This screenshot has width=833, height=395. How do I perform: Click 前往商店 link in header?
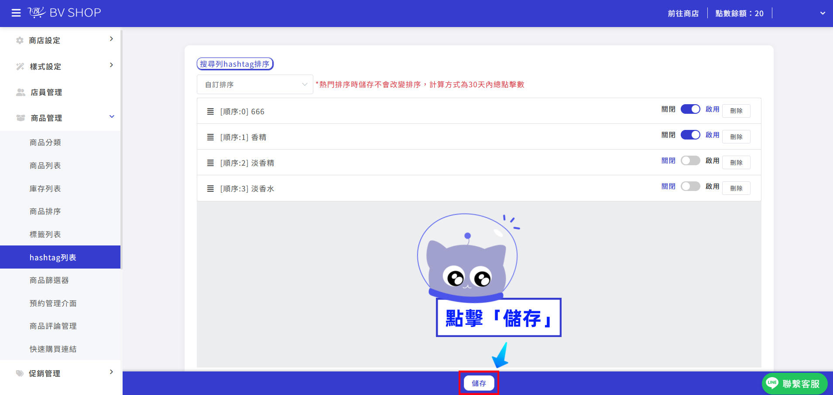(x=683, y=14)
